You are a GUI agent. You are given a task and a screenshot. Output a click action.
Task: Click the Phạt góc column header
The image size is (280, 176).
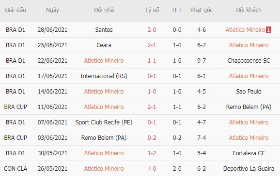pyautogui.click(x=202, y=10)
